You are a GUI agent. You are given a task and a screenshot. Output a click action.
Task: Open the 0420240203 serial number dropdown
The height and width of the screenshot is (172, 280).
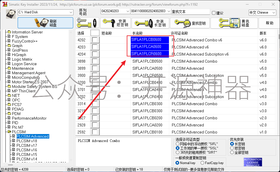115,11
